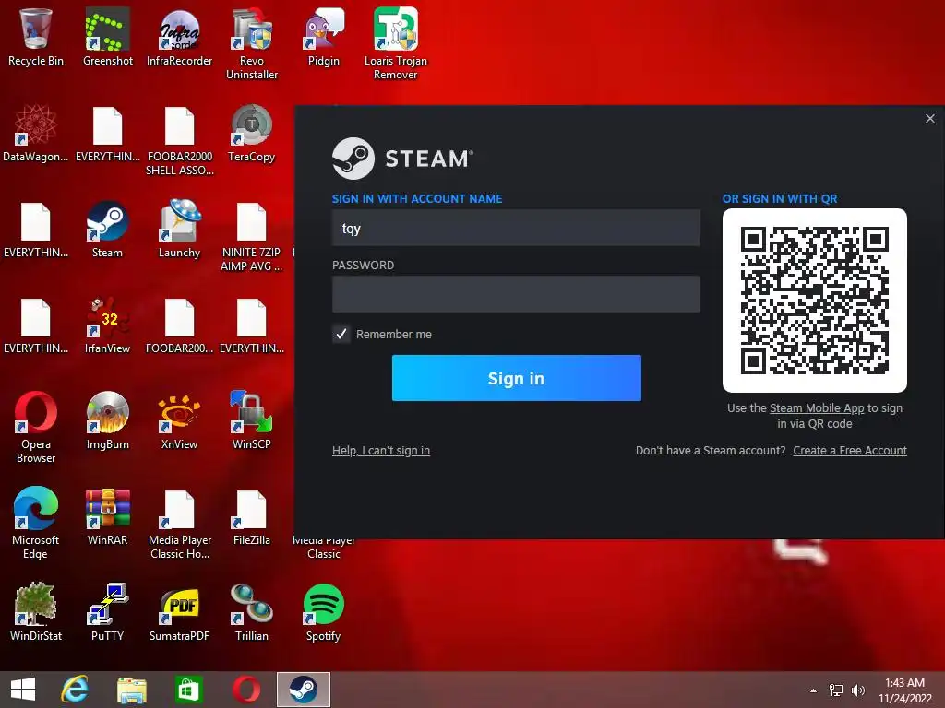Screen dimensions: 945x708
Task: Open the Windows Start button
Action: click(x=23, y=690)
